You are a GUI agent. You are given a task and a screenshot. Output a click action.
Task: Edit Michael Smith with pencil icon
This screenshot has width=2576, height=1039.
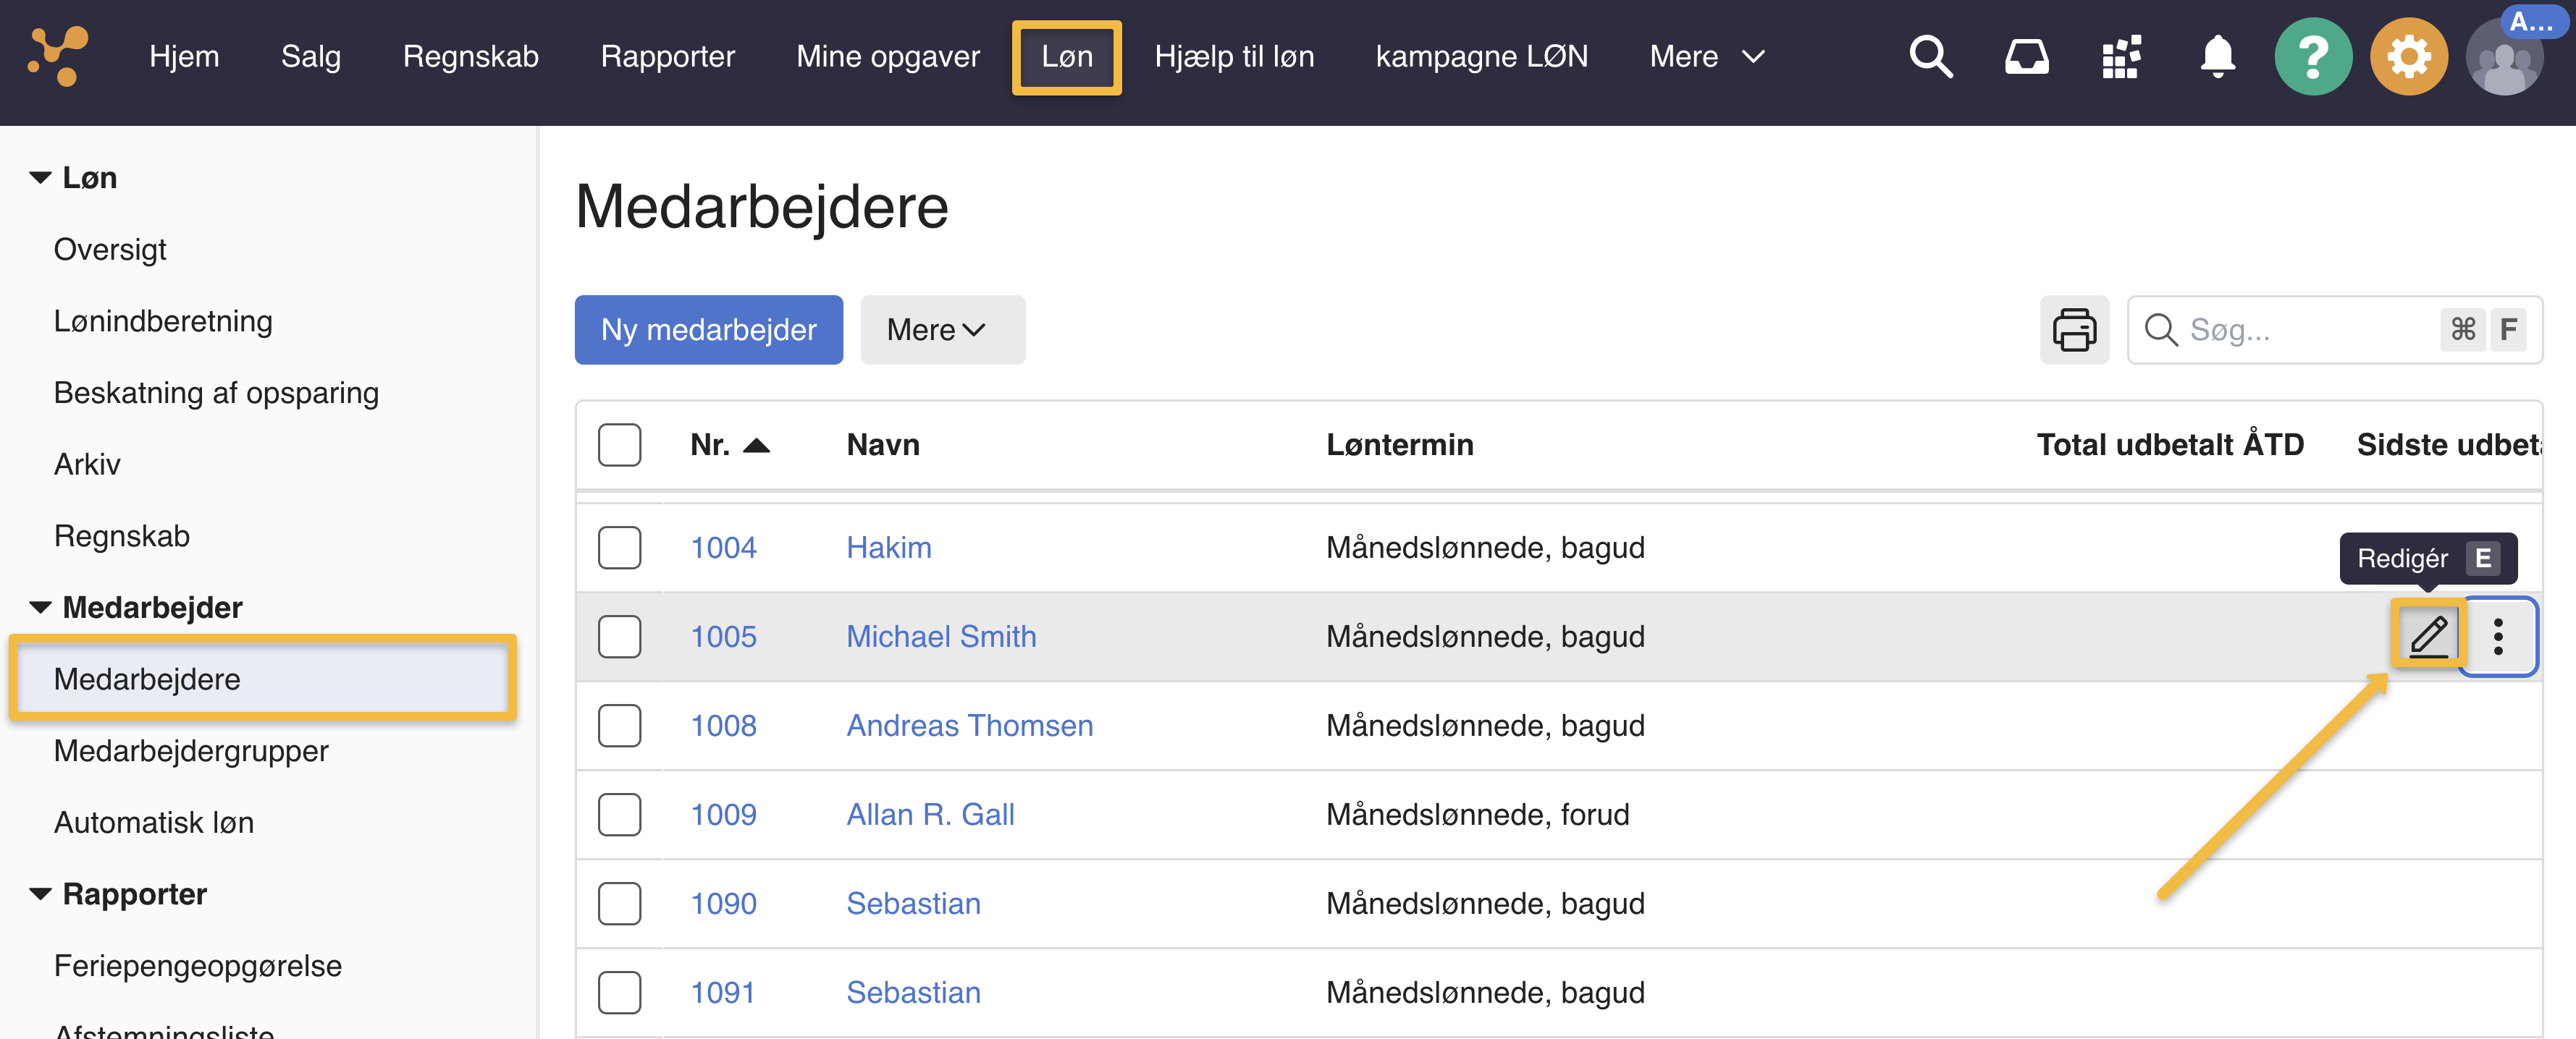pyautogui.click(x=2428, y=637)
